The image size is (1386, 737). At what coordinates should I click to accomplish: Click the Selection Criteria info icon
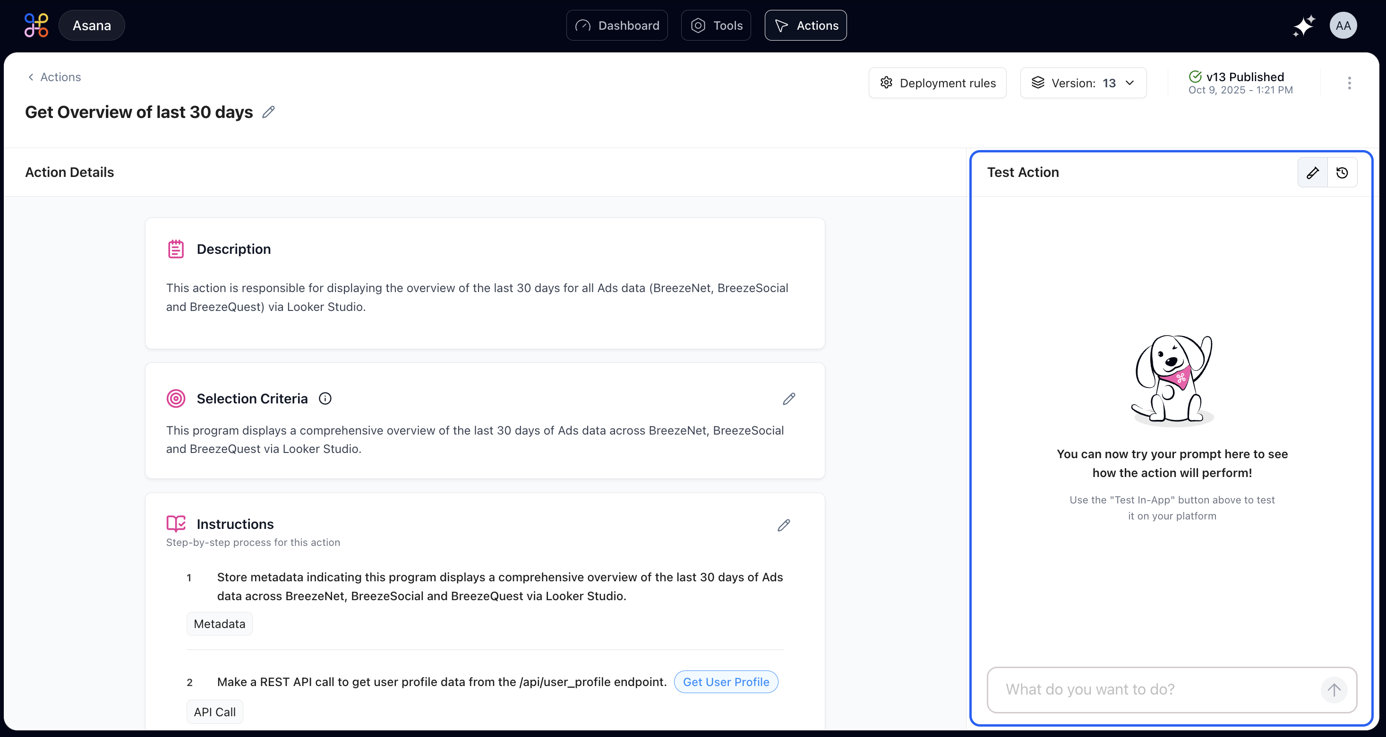325,399
